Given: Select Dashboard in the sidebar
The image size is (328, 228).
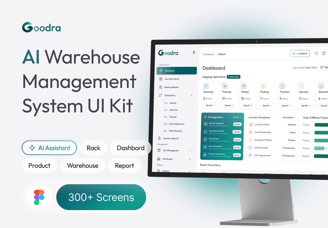Looking at the screenshot, I should point(176,71).
